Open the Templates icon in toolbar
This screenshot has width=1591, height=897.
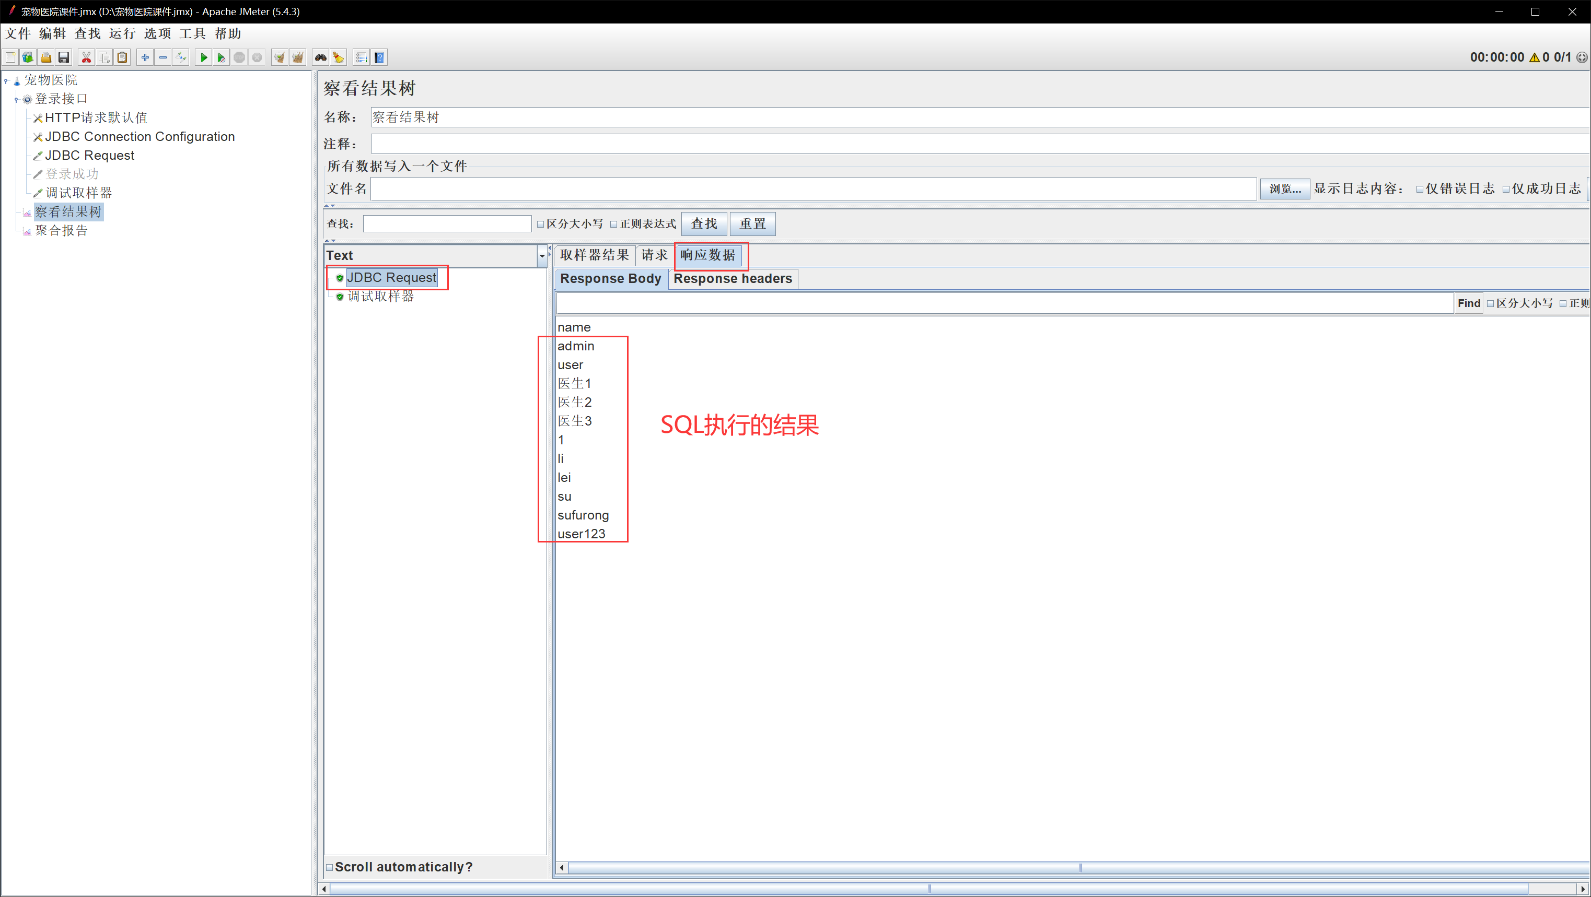point(28,57)
